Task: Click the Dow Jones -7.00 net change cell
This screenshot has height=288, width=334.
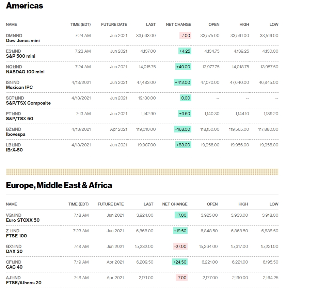Action: pos(186,36)
